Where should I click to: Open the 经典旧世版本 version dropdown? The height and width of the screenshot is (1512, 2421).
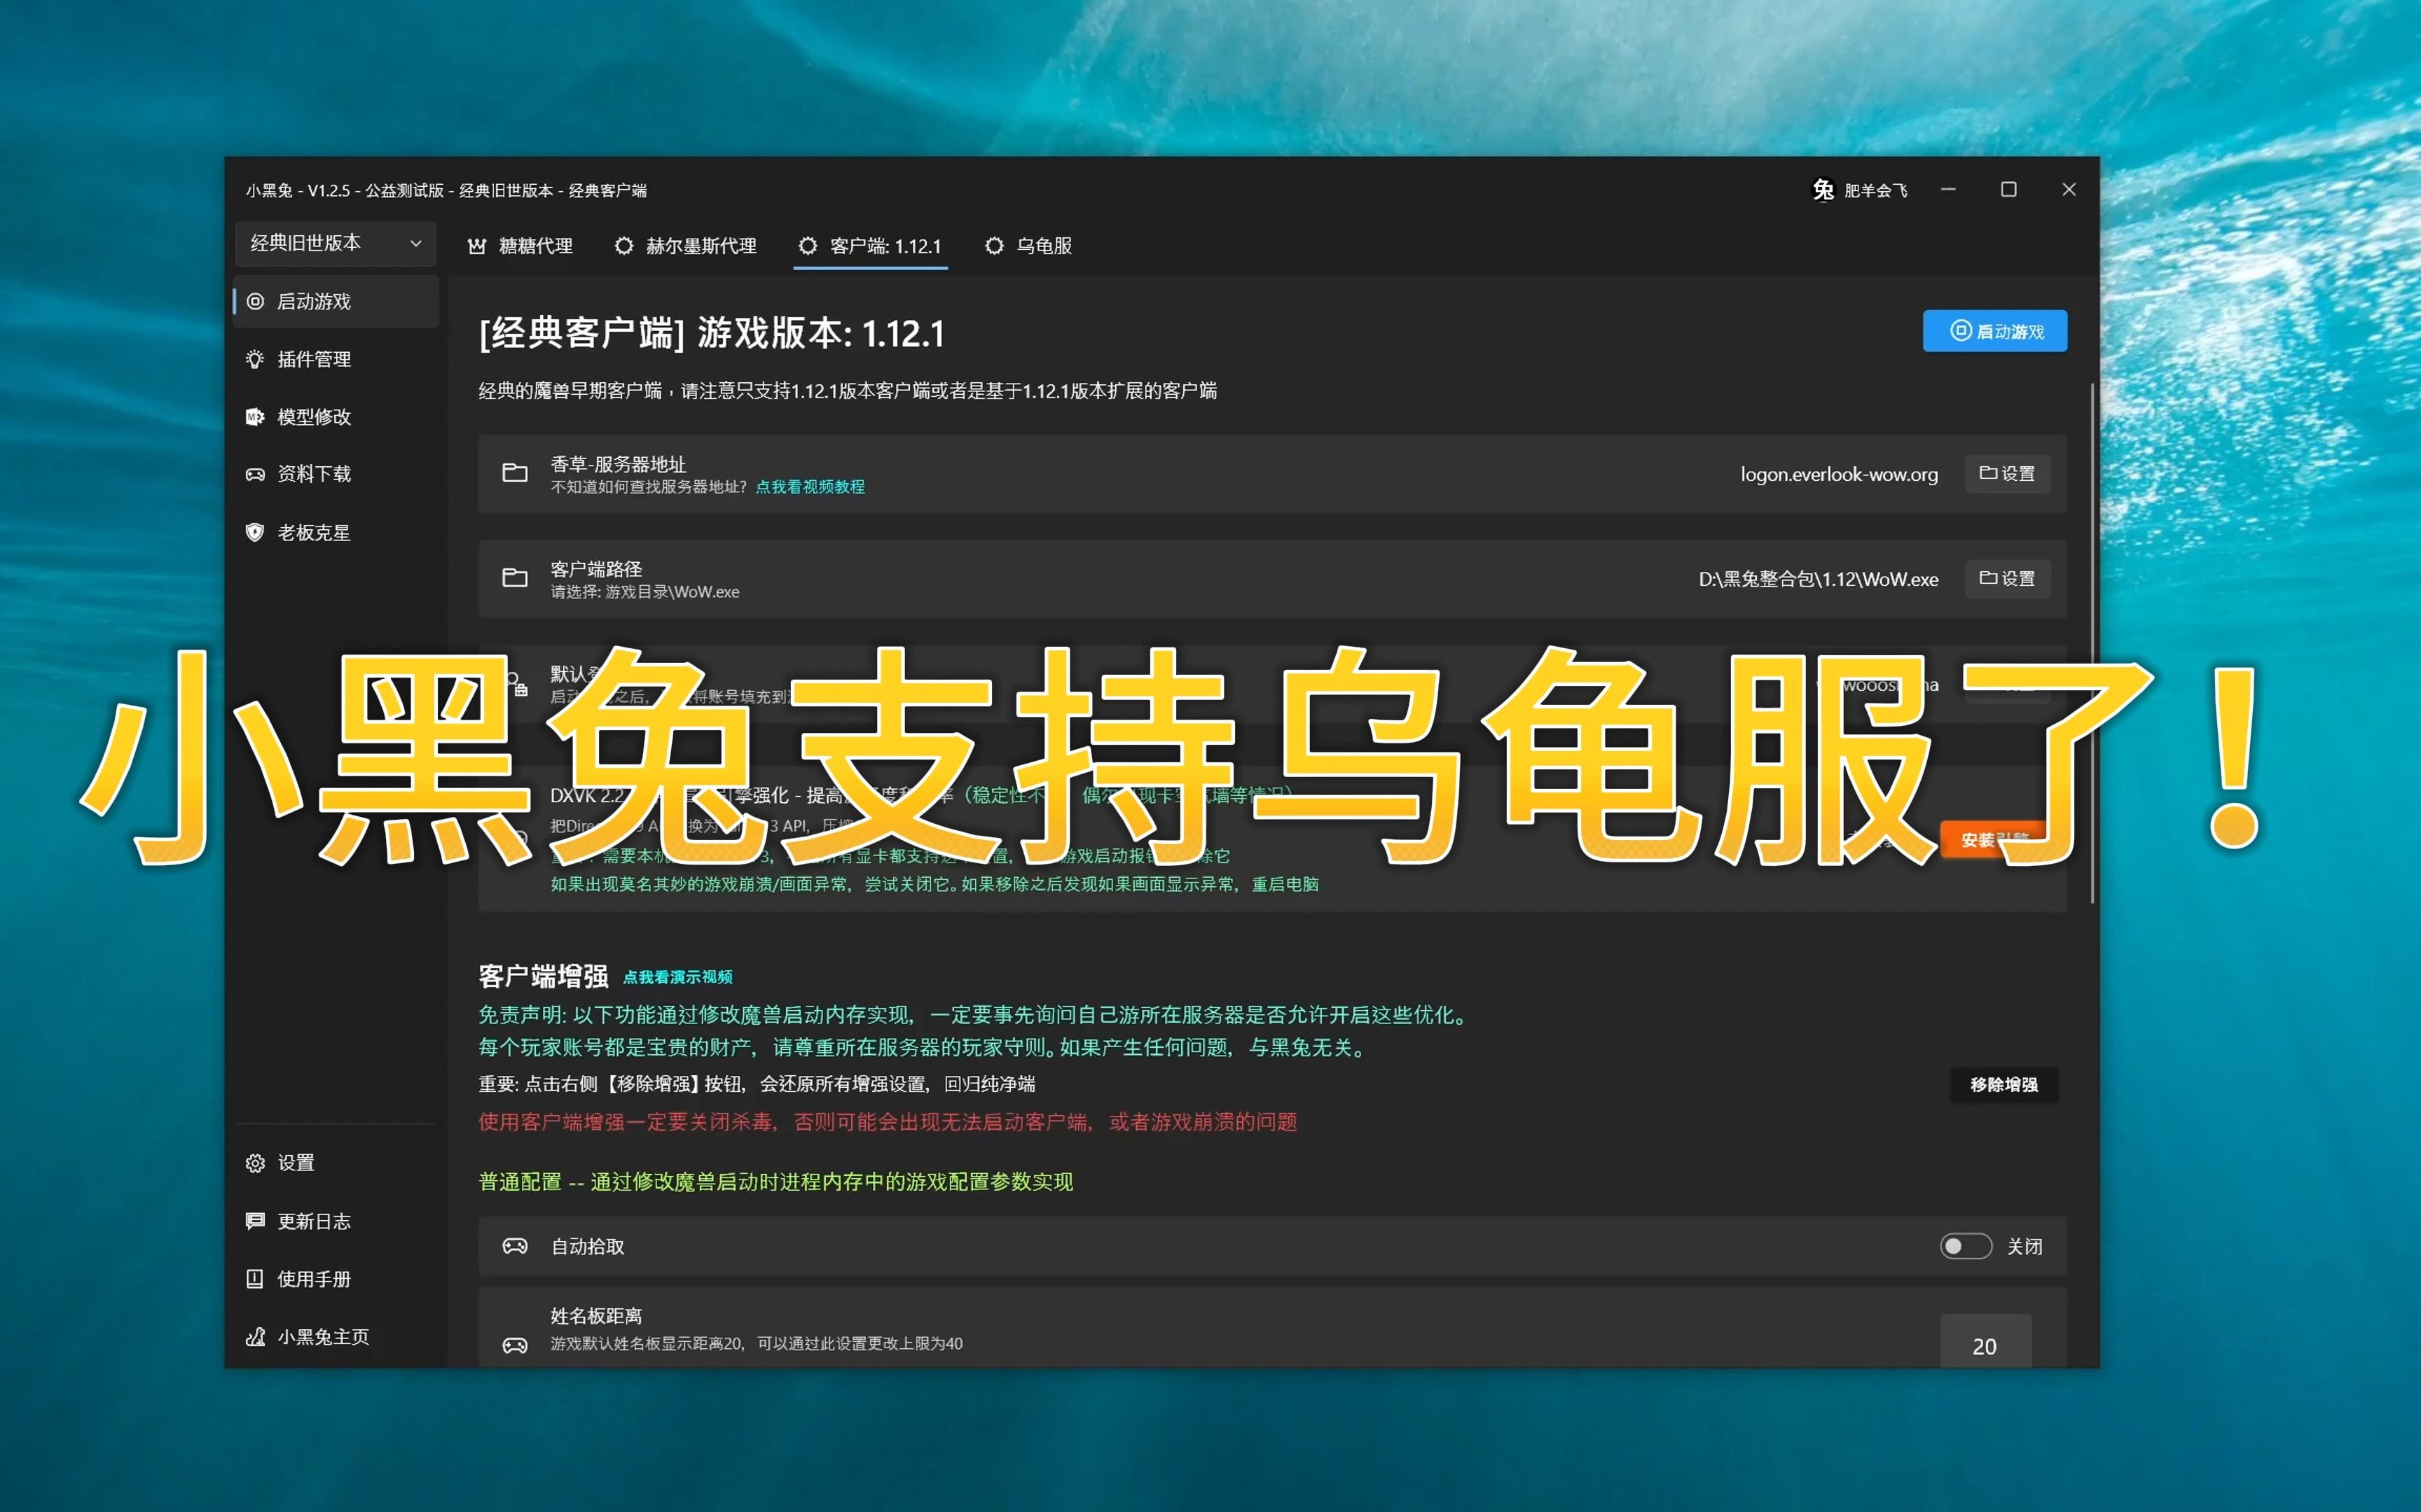pyautogui.click(x=335, y=243)
